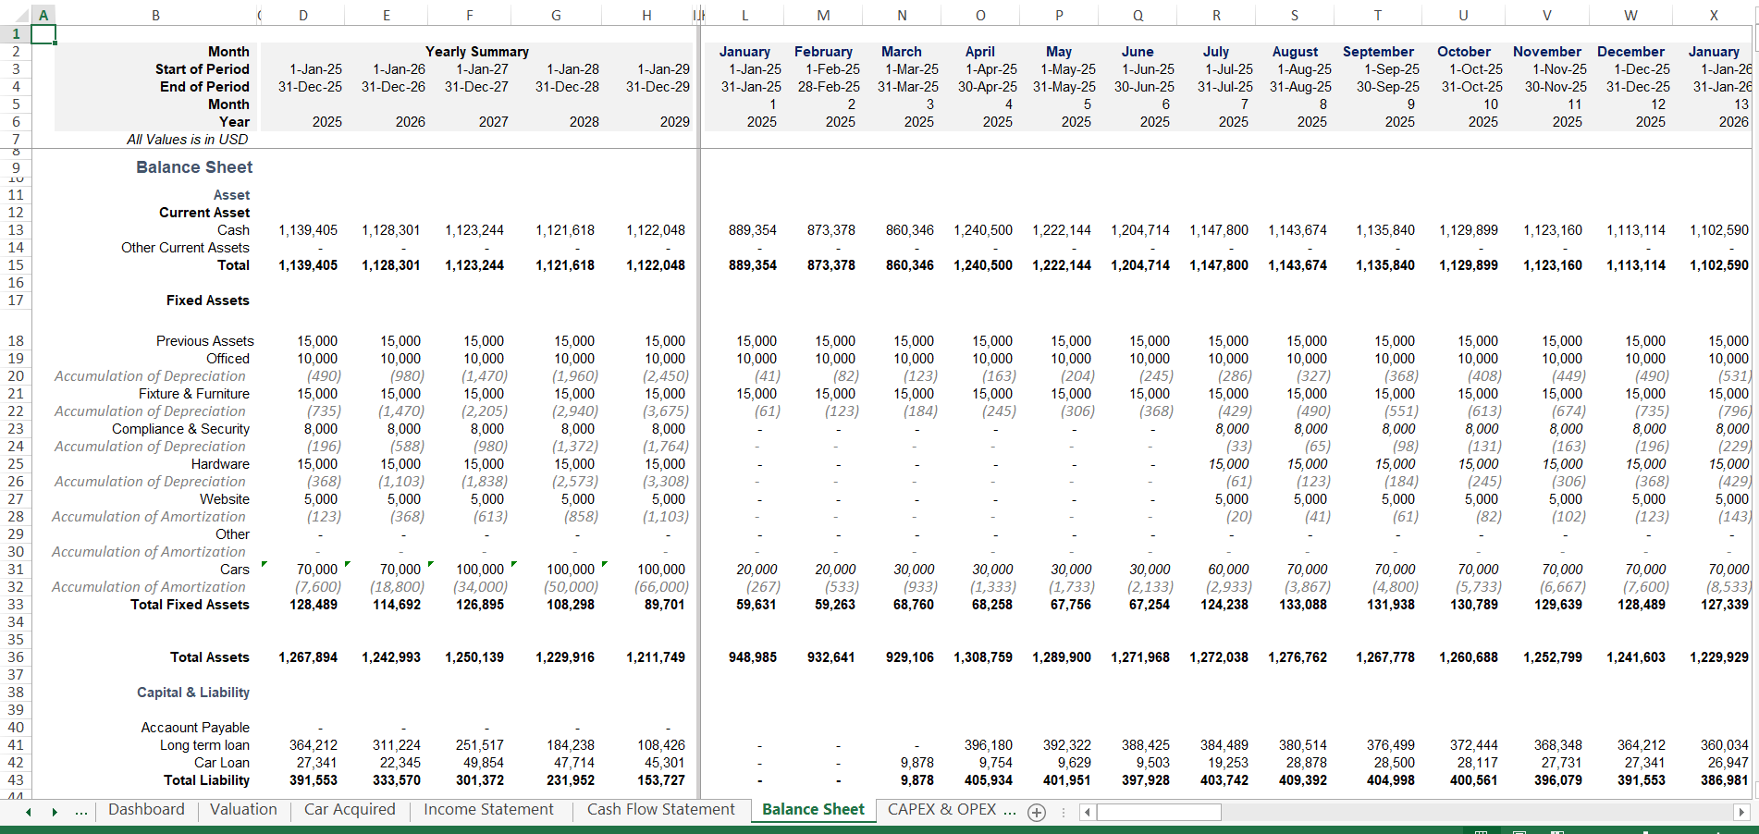Click end date 31-Dec-29 cell

click(x=658, y=87)
